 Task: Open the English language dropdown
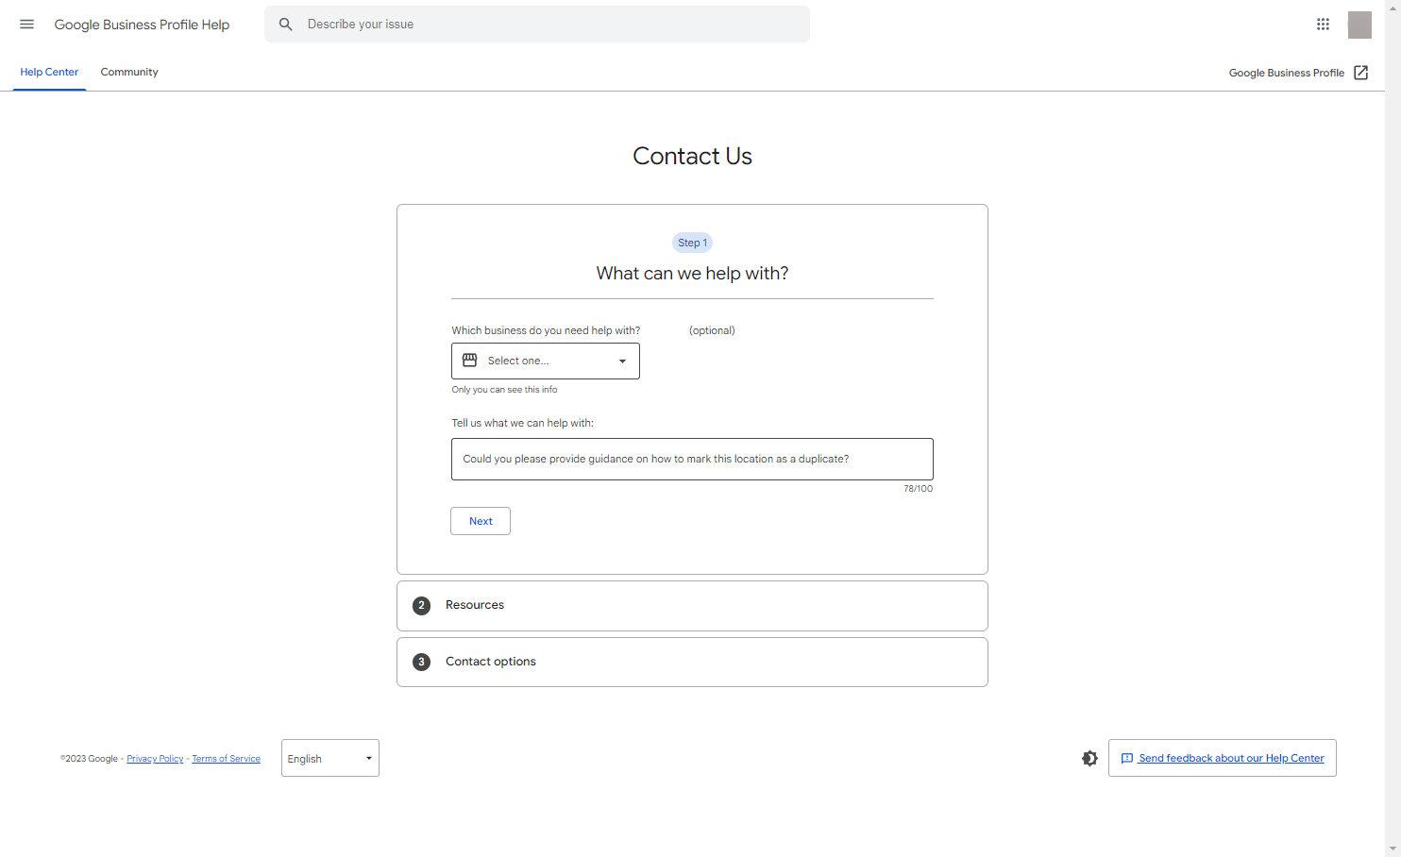(330, 758)
